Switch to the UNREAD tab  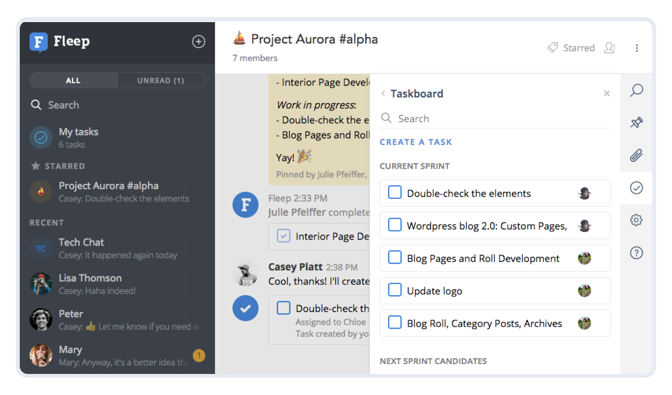point(160,80)
